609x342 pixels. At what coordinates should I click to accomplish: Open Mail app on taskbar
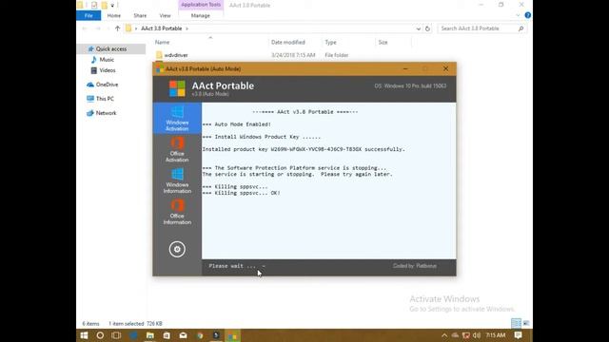[x=184, y=335]
